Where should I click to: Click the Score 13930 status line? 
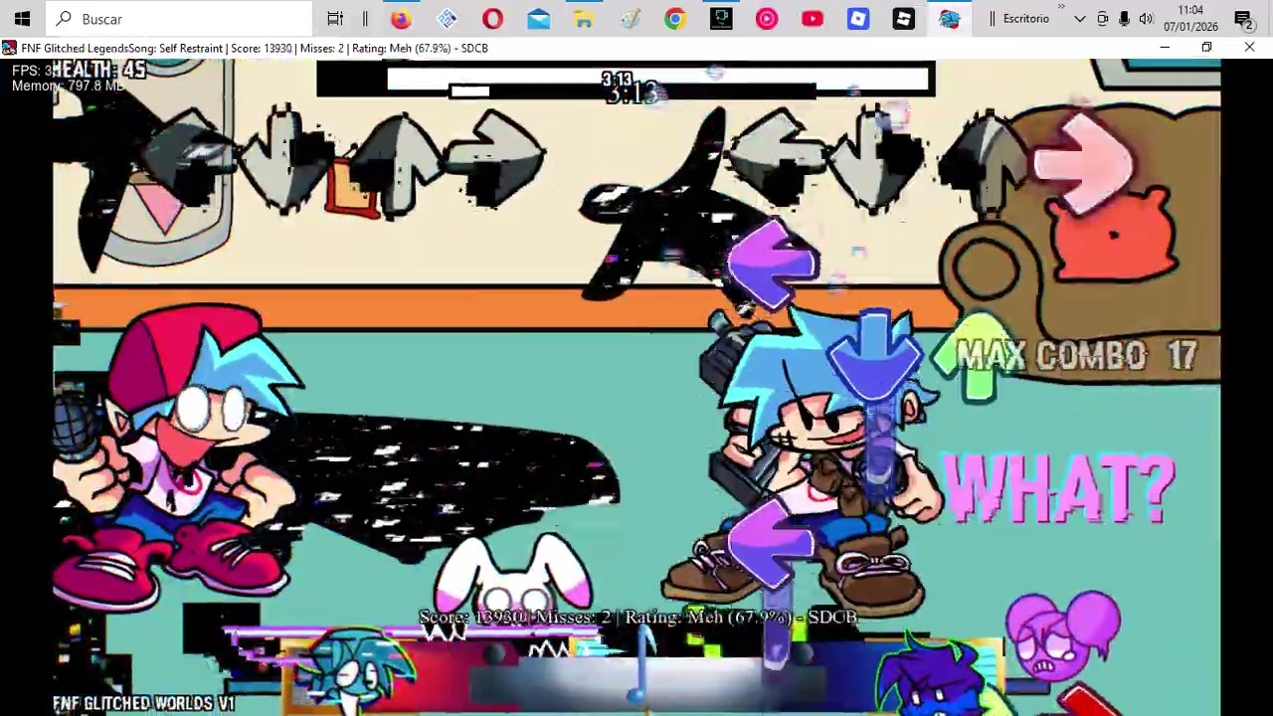637,618
